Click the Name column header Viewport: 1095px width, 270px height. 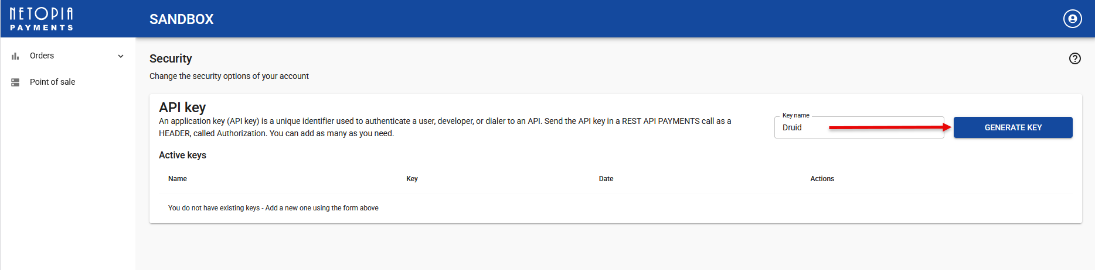coord(177,179)
